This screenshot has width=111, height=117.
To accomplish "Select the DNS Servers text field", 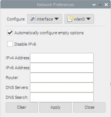I will (x=62, y=87).
